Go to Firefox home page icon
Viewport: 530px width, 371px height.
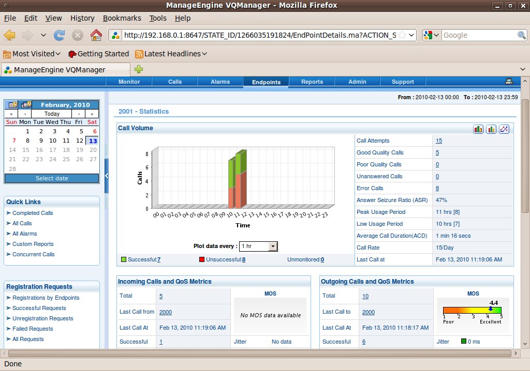[x=96, y=35]
